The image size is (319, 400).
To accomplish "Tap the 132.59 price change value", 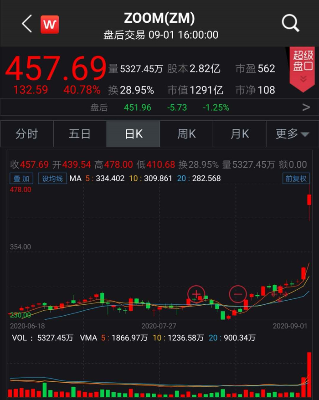I will (31, 90).
